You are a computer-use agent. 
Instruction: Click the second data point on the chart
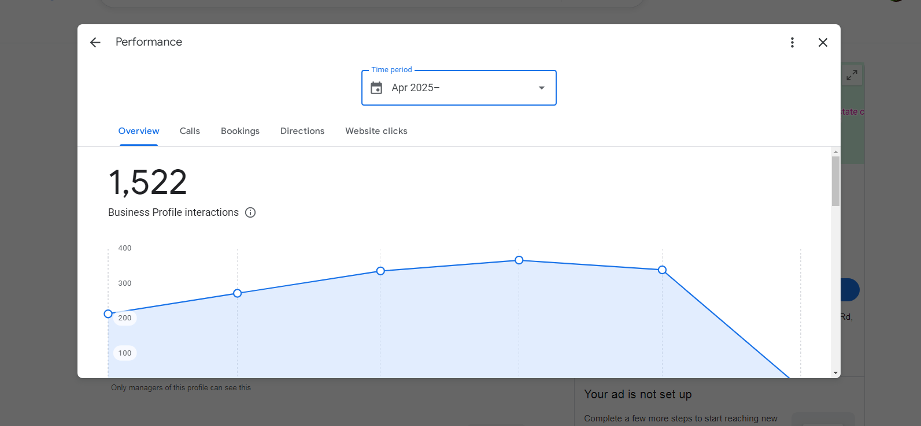point(238,293)
